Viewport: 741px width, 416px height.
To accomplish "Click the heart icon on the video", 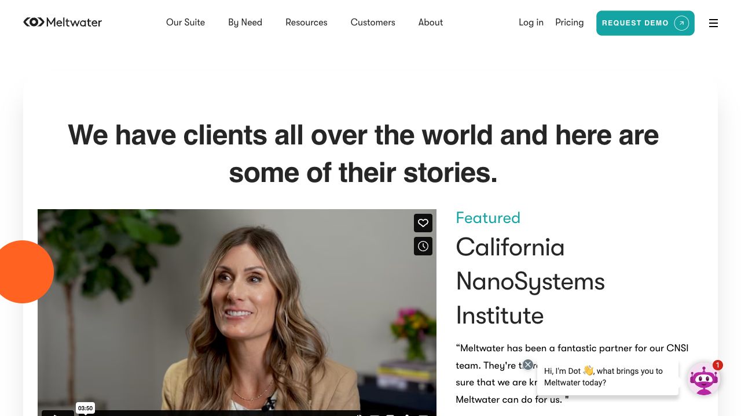I will (x=423, y=223).
